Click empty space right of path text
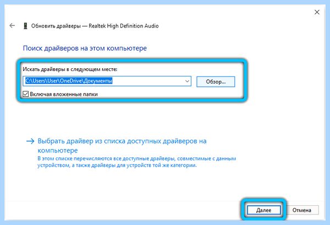This screenshot has height=225, width=330. click(147, 81)
